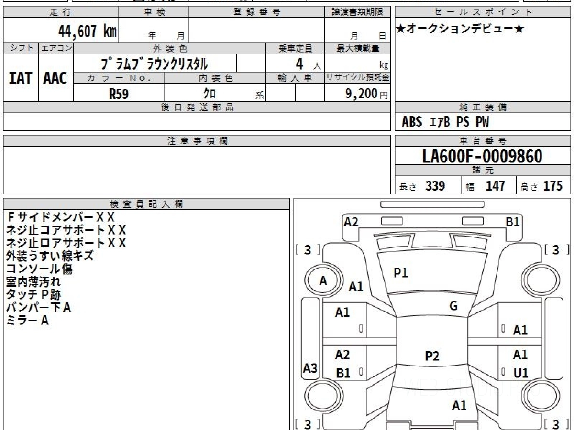Image resolution: width=574 pixels, height=430 pixels.
Task: Select inspector note コンソール傷
Action: [x=39, y=269]
